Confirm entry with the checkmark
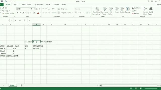 tap(20, 20)
